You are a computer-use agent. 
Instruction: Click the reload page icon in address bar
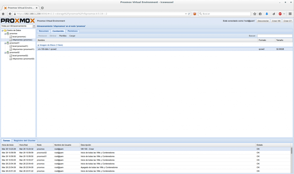point(189,14)
